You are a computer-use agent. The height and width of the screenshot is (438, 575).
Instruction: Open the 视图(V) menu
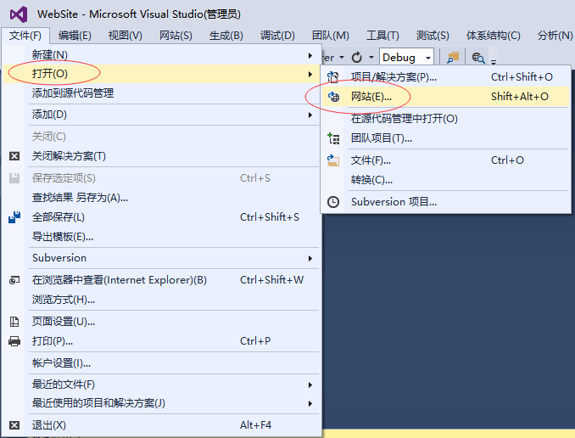pyautogui.click(x=125, y=36)
